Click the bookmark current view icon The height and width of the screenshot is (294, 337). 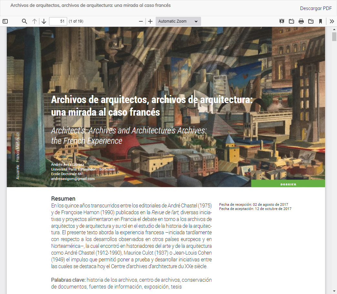321,21
